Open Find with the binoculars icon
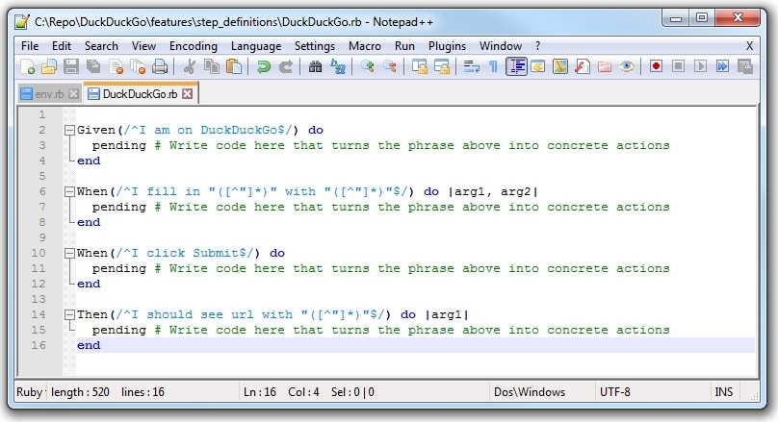This screenshot has height=422, width=778. coord(315,66)
